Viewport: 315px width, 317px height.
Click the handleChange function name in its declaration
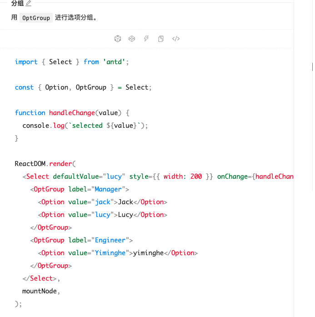point(72,113)
